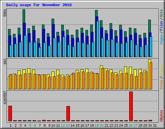Click the green day 20 axis label

102,125
